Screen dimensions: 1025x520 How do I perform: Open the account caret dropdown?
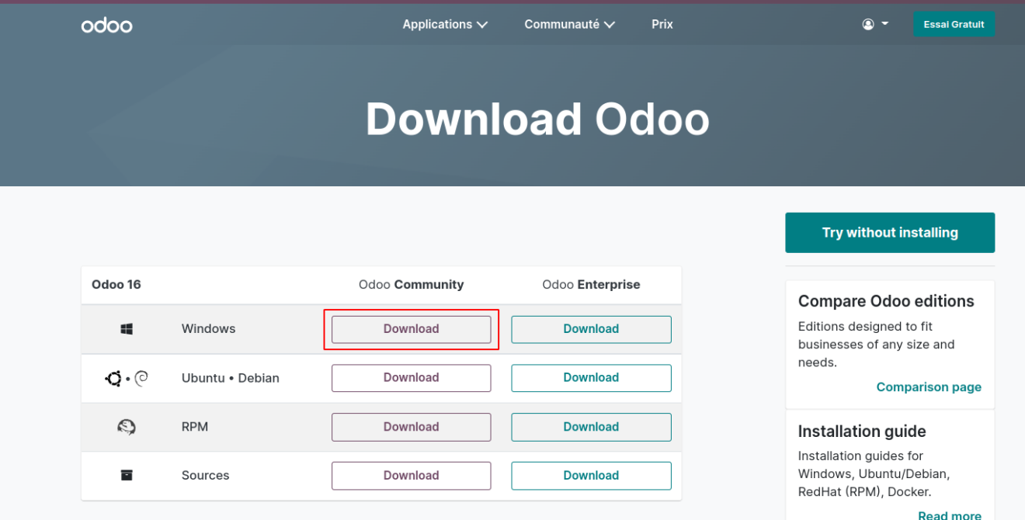tap(884, 24)
